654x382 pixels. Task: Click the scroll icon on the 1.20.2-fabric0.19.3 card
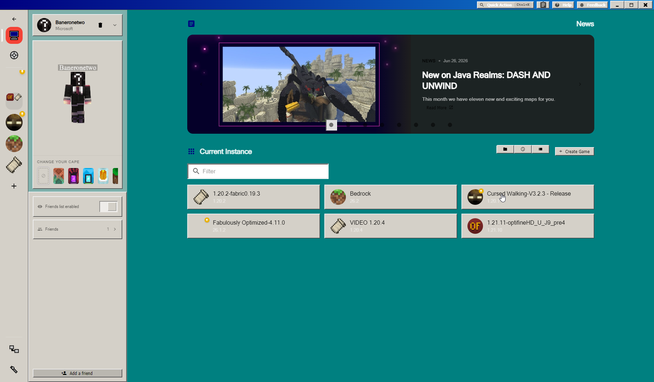201,197
